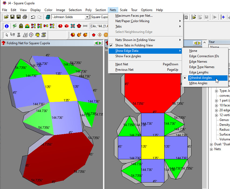Select Edge Connection IDs option
The image size is (230, 189).
[204, 56]
